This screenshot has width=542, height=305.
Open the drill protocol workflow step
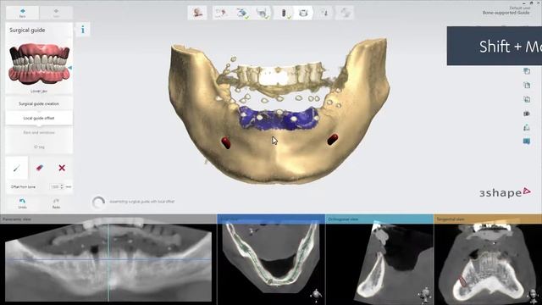click(324, 14)
